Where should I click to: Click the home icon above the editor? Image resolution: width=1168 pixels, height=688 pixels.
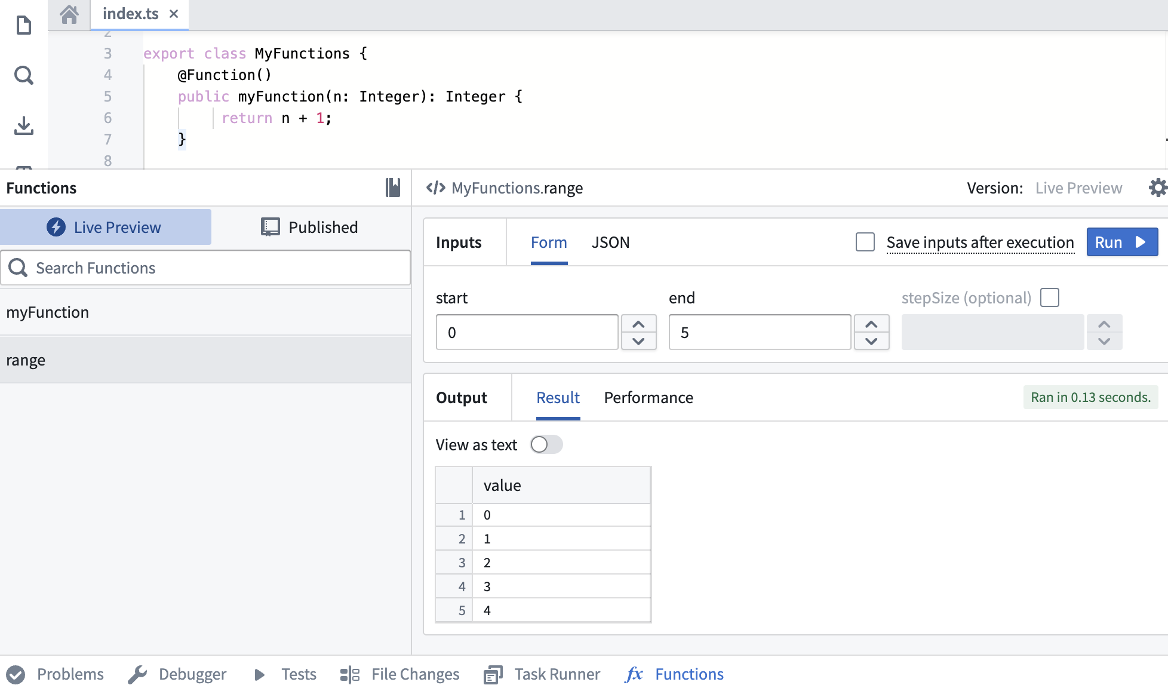click(69, 14)
